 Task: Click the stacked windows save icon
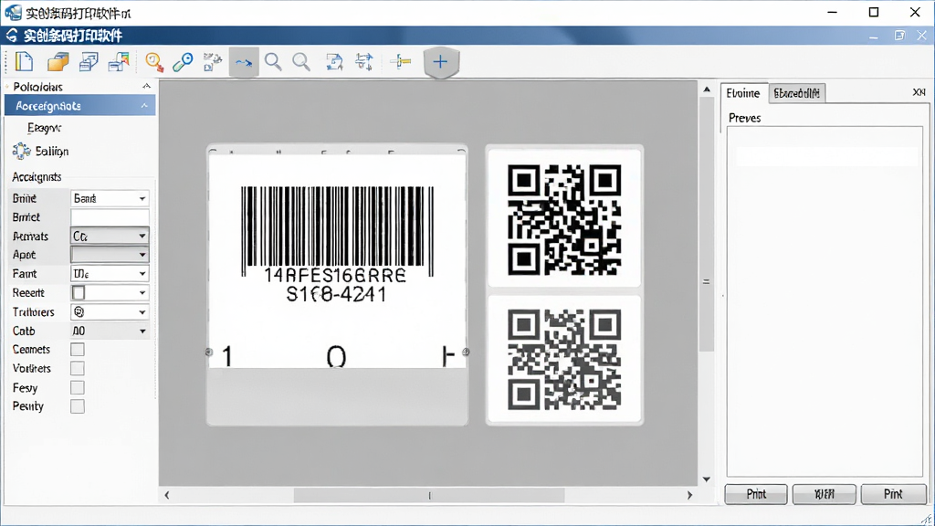tap(89, 62)
